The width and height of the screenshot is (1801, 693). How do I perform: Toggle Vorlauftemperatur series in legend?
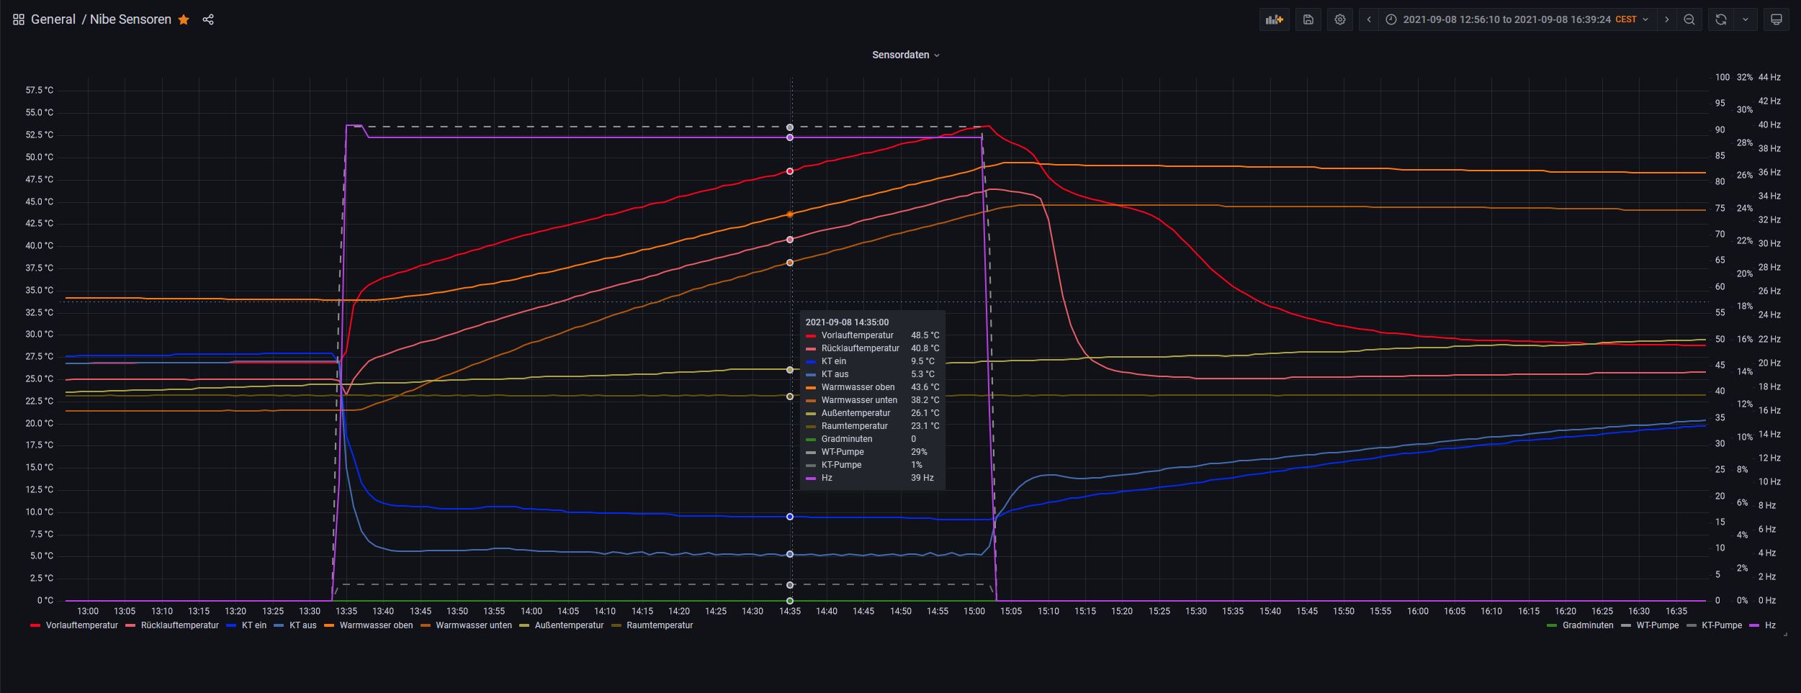coord(81,625)
